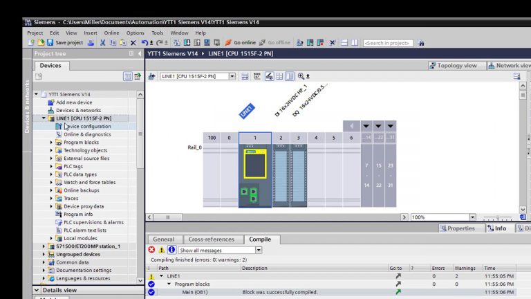Click the New project icon
Viewport: 531px width, 299px height.
click(x=31, y=43)
